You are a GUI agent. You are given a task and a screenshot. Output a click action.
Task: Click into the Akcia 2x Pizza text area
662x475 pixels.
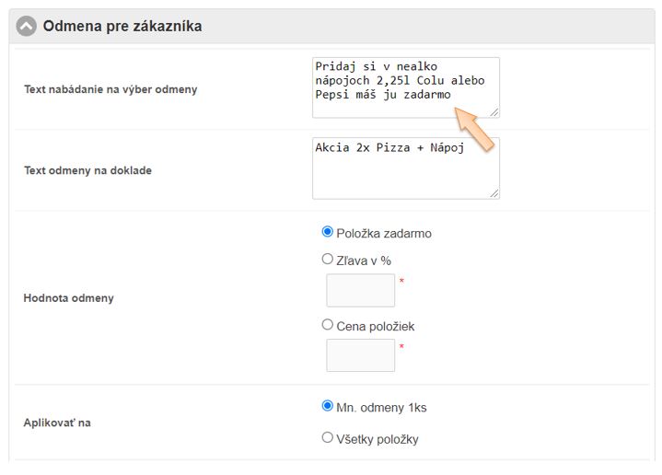405,168
